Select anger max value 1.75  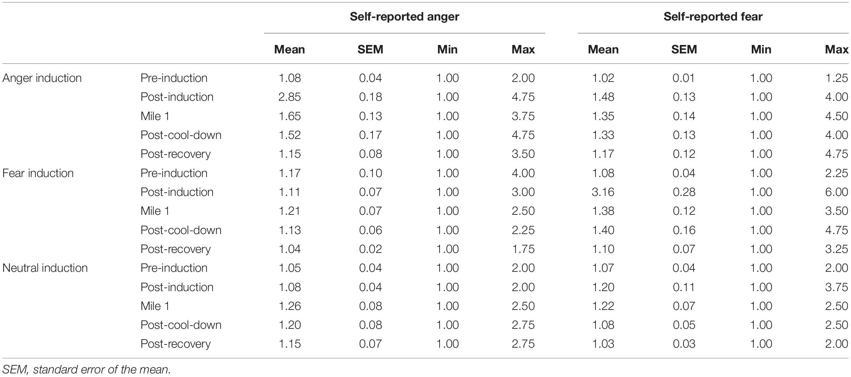[x=523, y=249]
